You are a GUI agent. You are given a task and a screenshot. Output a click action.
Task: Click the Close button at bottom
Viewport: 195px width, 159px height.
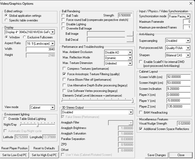click(181, 155)
